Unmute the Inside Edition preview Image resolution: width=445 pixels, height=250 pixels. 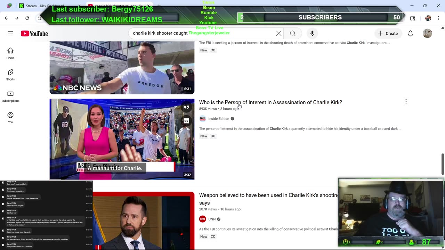click(x=186, y=107)
